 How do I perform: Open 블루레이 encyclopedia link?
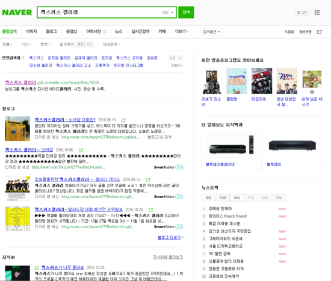coord(274,165)
